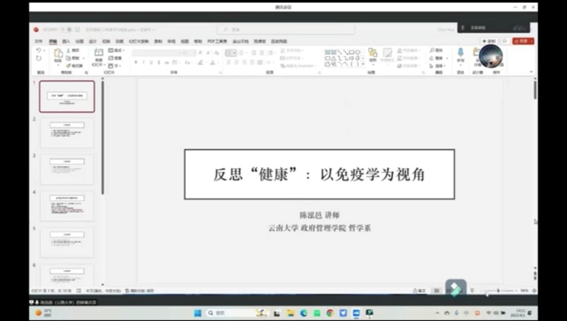Click the Paste icon in the clipboard group
The width and height of the screenshot is (567, 321).
tap(58, 54)
